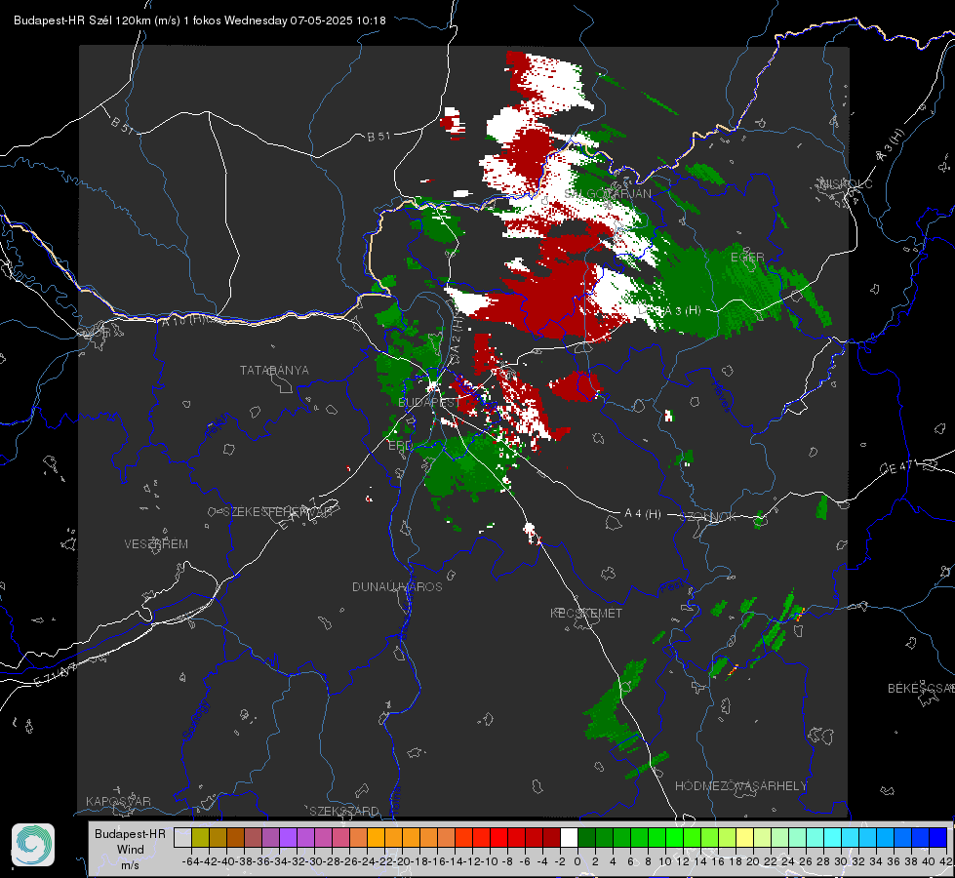Click the Pest county label
Viewport: 955px width, 878px height.
672,587
